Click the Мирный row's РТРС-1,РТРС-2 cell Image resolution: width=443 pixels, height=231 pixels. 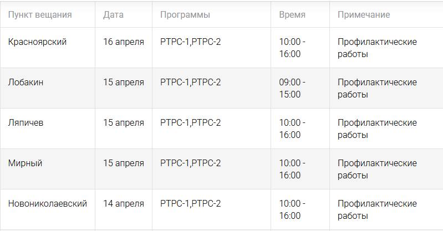190,163
